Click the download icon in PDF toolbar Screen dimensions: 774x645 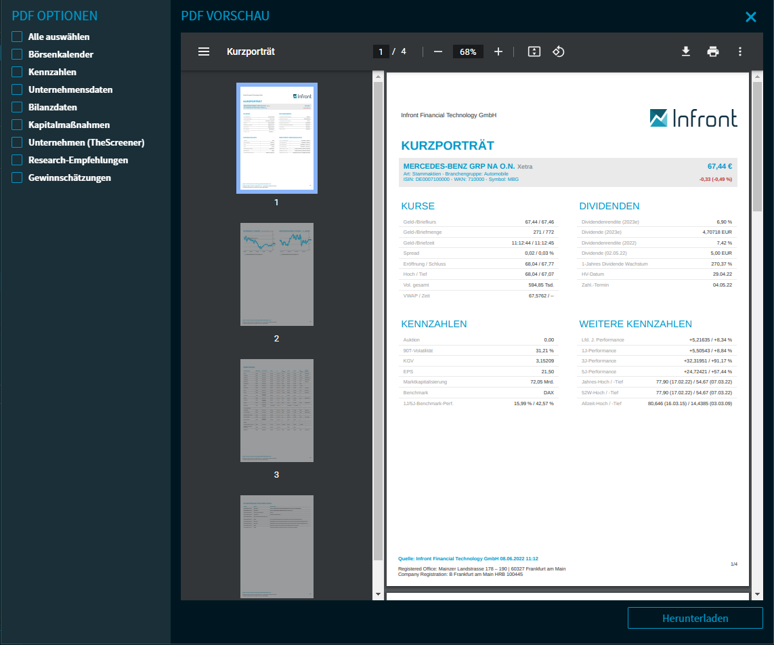pos(686,51)
